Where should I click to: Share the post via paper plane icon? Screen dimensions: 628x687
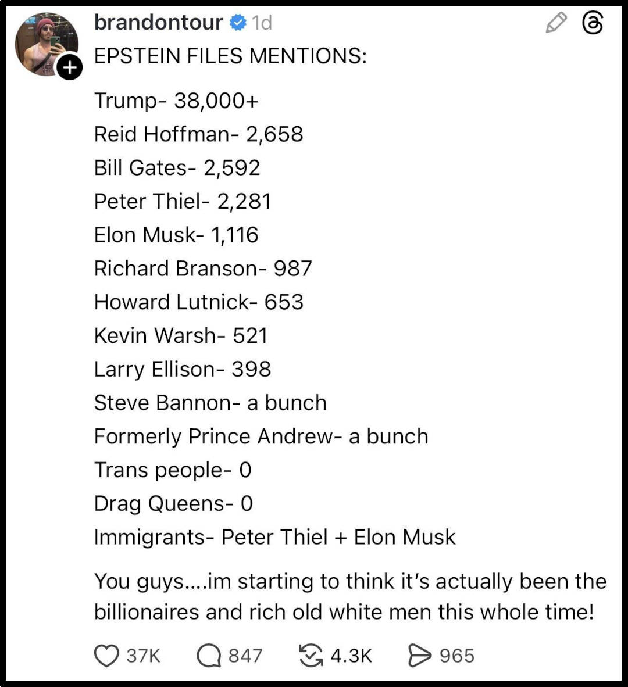(x=419, y=656)
